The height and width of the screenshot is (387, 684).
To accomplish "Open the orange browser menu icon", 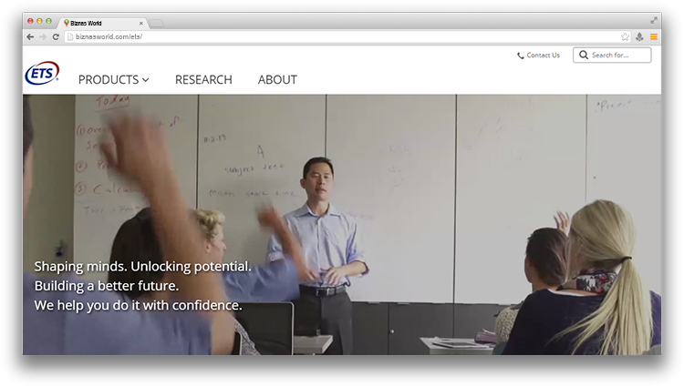I will [x=654, y=37].
